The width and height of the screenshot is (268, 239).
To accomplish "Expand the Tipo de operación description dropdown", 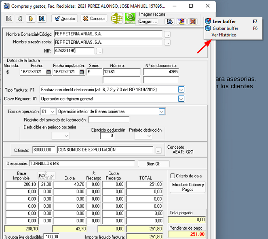I will click(x=162, y=111).
